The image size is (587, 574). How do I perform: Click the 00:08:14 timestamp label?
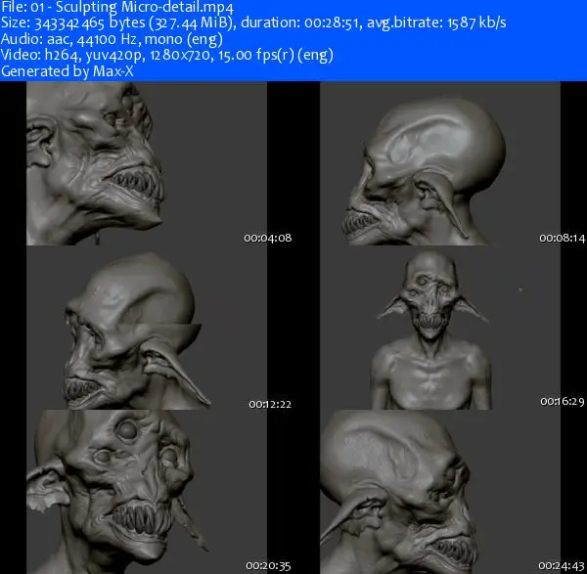pyautogui.click(x=562, y=238)
